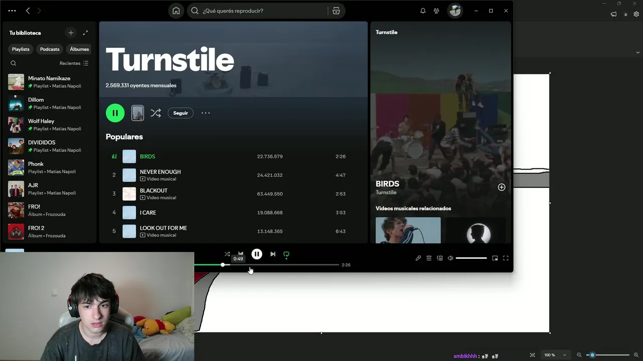This screenshot has width=643, height=361.
Task: Follow Turnstile with Seguir button
Action: (180, 113)
